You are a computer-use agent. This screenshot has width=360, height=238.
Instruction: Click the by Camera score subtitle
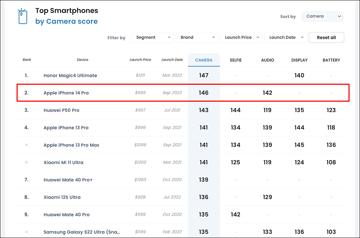click(67, 21)
